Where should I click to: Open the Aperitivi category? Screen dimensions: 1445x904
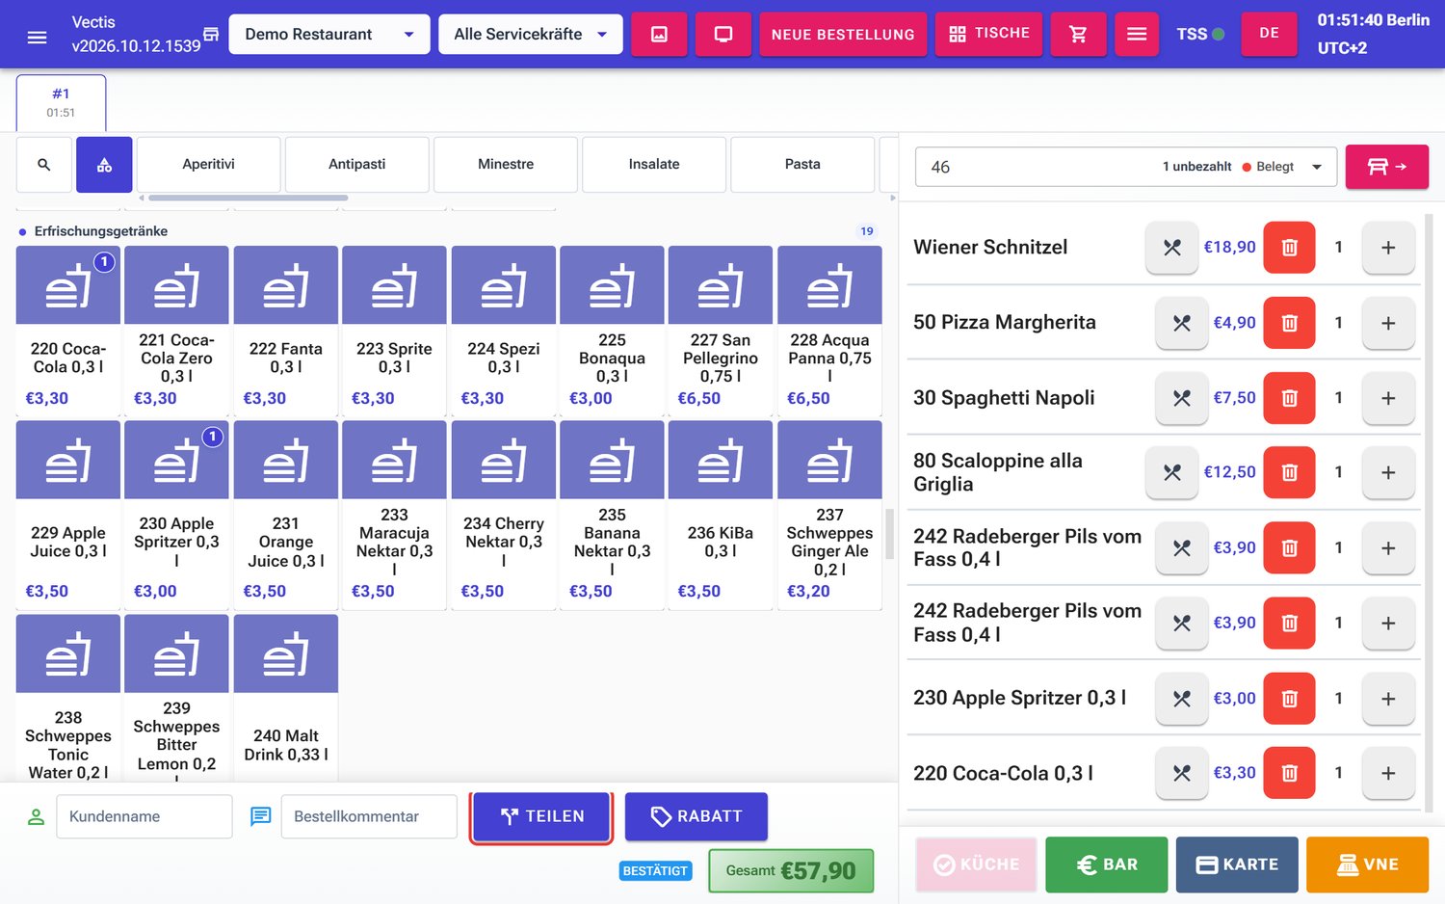(x=209, y=165)
